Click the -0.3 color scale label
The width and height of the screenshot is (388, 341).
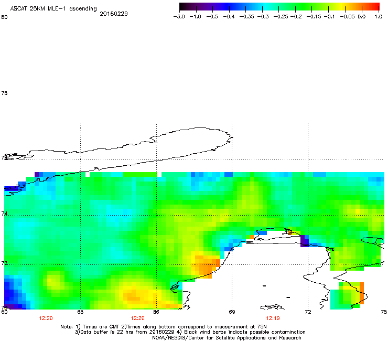(x=263, y=17)
